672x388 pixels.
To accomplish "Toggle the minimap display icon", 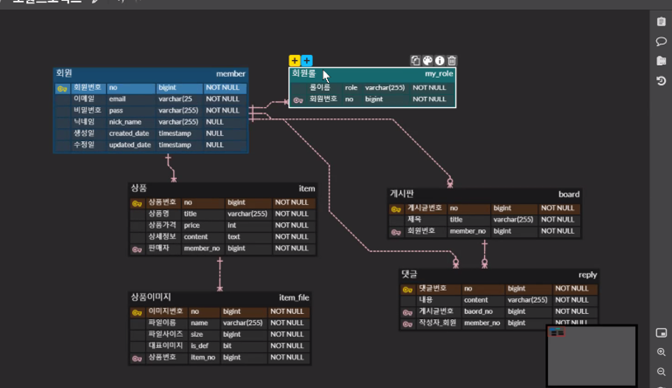I will (x=661, y=333).
